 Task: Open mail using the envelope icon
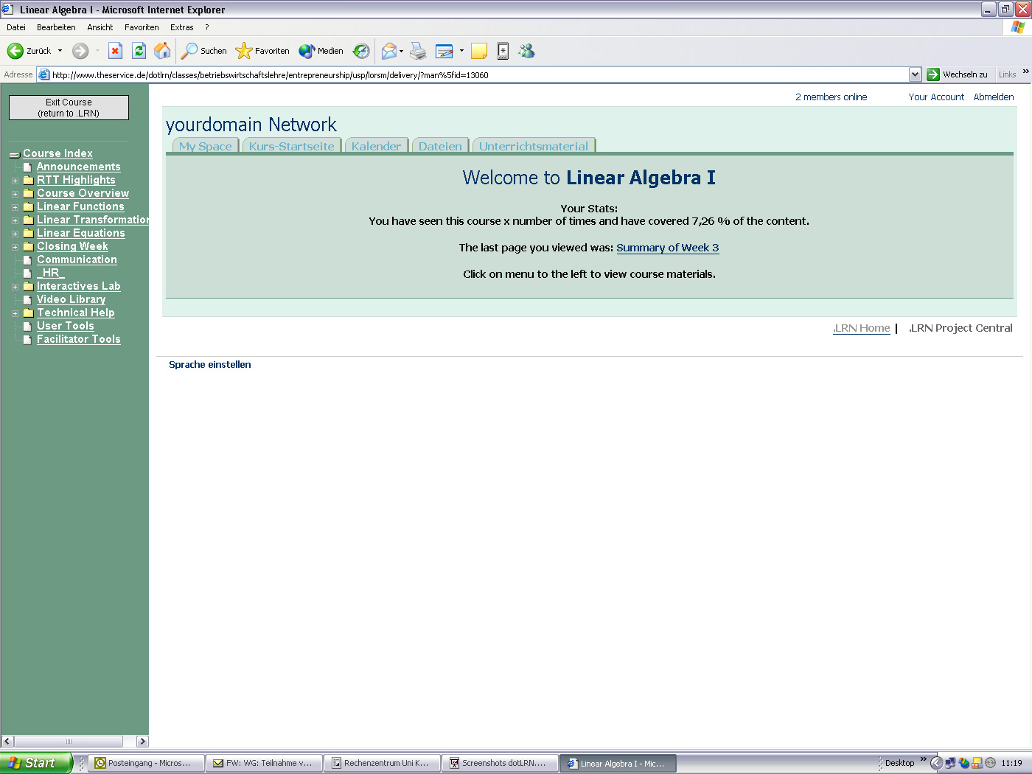[x=388, y=50]
